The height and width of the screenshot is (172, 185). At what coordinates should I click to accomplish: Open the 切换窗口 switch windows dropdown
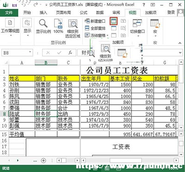(138, 36)
